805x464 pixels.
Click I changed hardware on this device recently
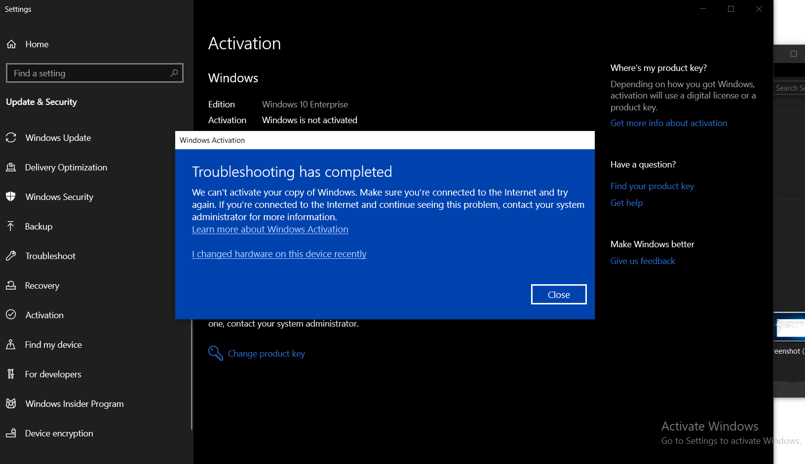click(279, 254)
